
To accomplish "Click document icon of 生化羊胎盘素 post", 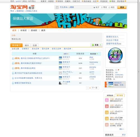I will tap(13, 78).
